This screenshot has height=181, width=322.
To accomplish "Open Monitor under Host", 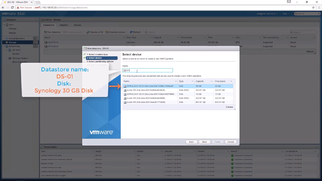I will [x=12, y=33].
